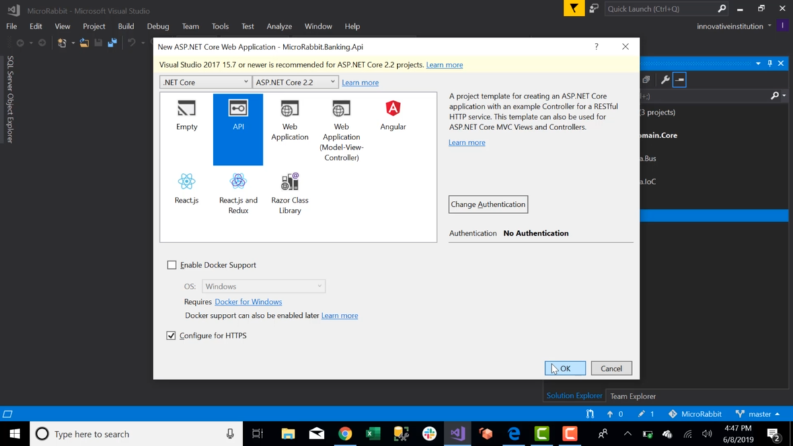
Task: Open Excel from the taskbar
Action: point(373,433)
